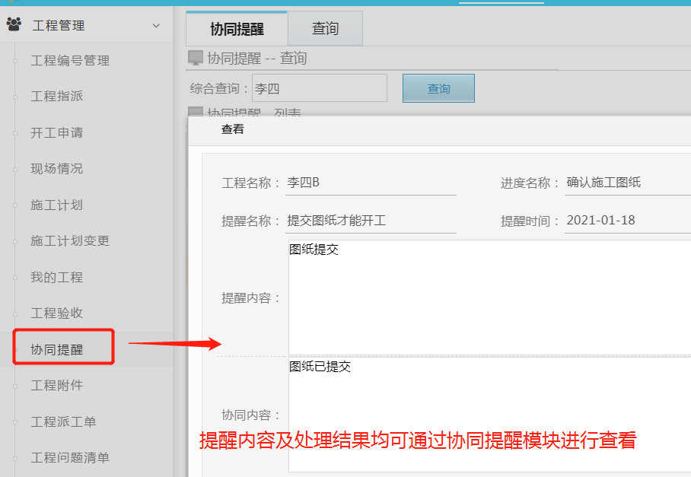This screenshot has height=477, width=691.
Task: Switch to the 查询 tab
Action: click(x=325, y=29)
